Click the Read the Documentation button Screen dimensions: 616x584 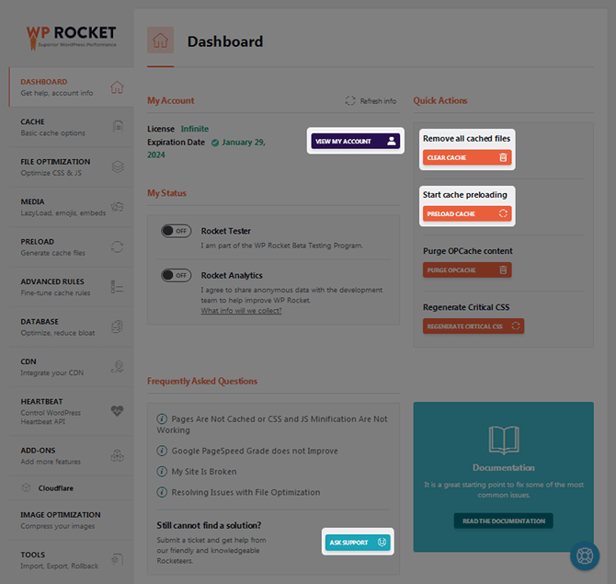tap(503, 521)
